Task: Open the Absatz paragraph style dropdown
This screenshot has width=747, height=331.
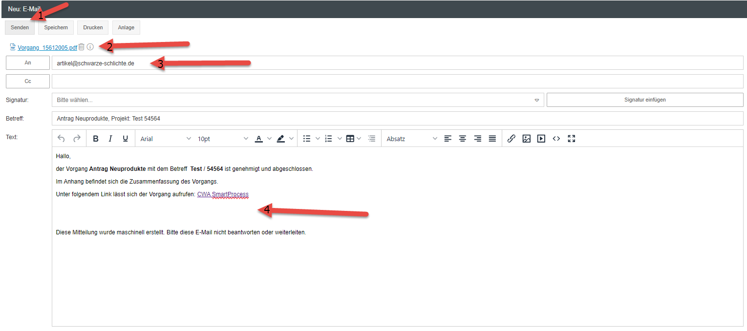Action: [411, 139]
